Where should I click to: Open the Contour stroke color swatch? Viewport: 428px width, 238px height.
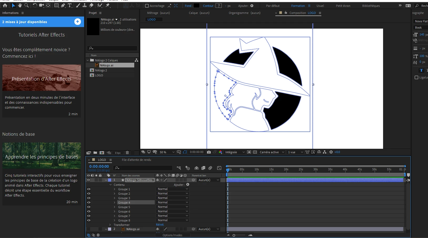click(219, 6)
